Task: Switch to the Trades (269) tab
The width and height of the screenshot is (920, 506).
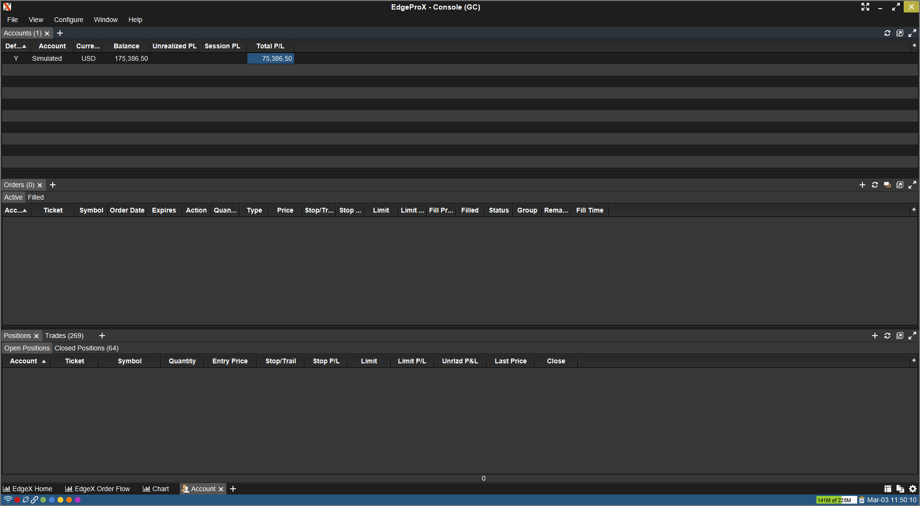Action: click(x=64, y=336)
